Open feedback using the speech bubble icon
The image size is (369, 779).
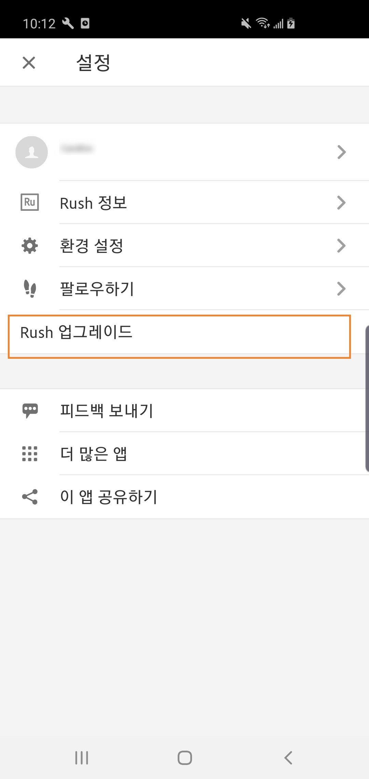click(x=30, y=411)
